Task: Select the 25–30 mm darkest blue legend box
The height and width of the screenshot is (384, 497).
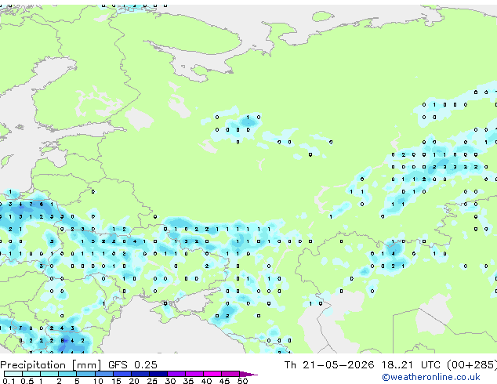Action: click(x=158, y=374)
